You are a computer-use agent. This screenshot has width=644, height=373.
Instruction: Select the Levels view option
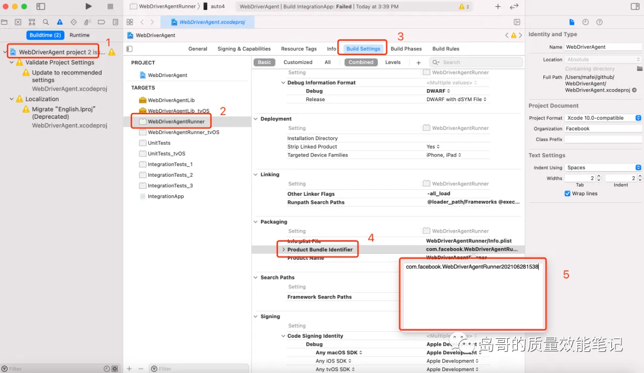(393, 62)
